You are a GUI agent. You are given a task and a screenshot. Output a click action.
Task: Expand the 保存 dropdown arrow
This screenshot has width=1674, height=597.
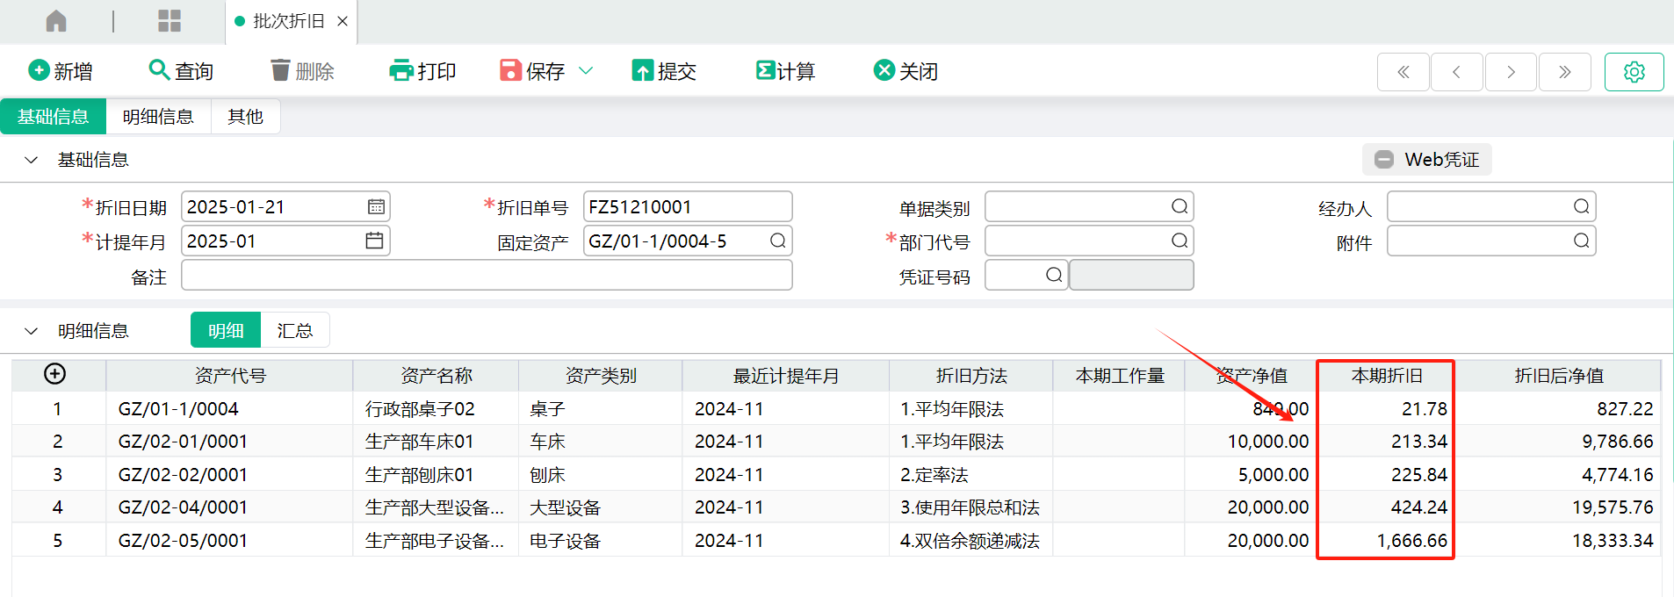click(x=586, y=71)
